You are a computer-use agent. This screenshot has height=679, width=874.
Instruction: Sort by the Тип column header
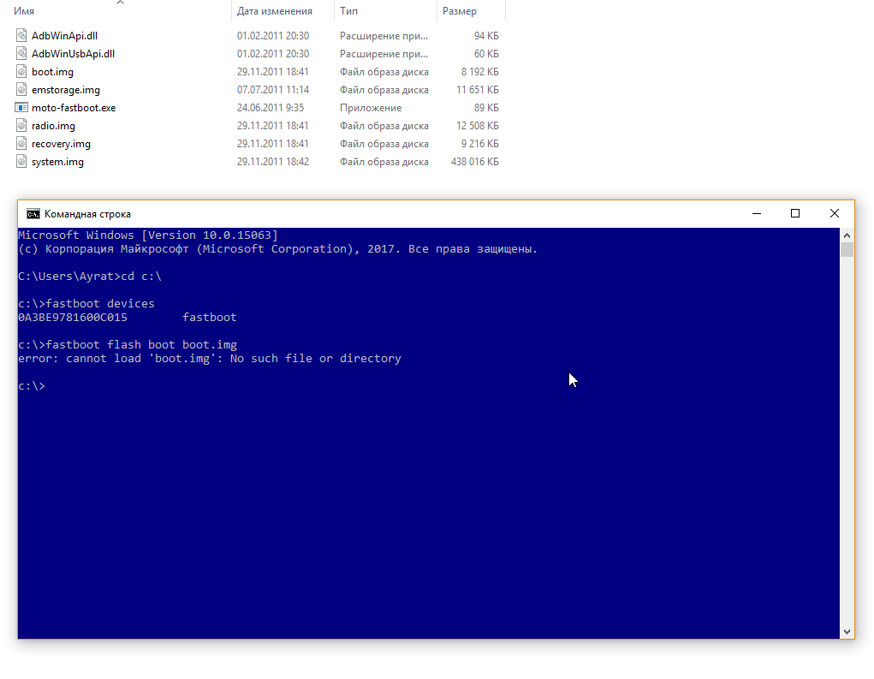[x=349, y=11]
